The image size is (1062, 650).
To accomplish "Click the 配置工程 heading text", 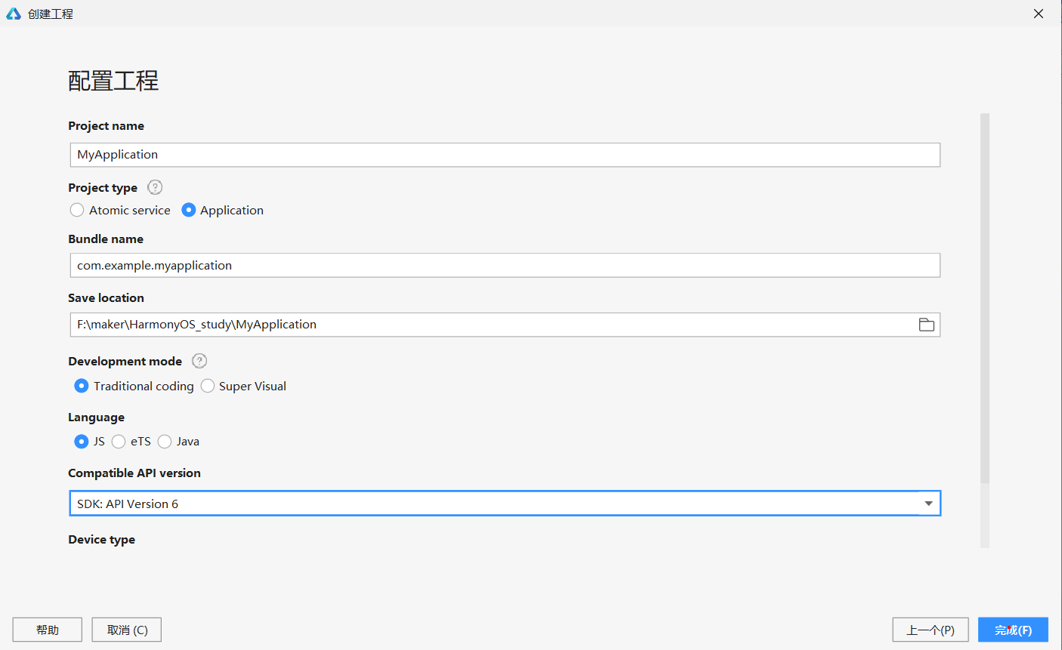I will click(x=113, y=81).
